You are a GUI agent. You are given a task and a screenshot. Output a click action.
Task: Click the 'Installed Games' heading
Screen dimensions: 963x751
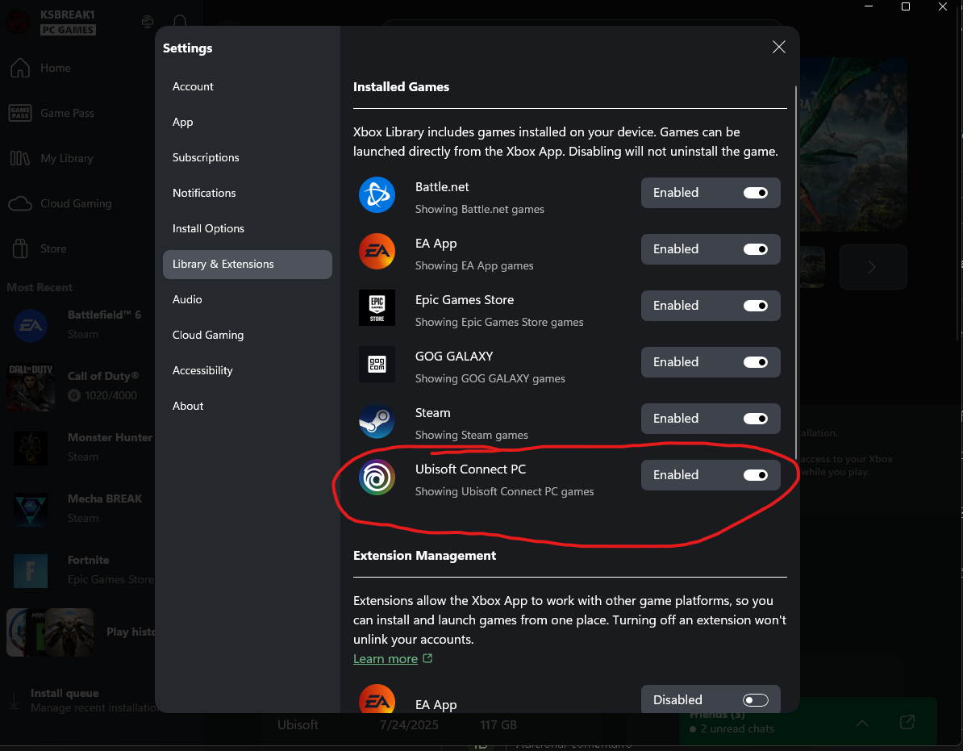pyautogui.click(x=401, y=87)
